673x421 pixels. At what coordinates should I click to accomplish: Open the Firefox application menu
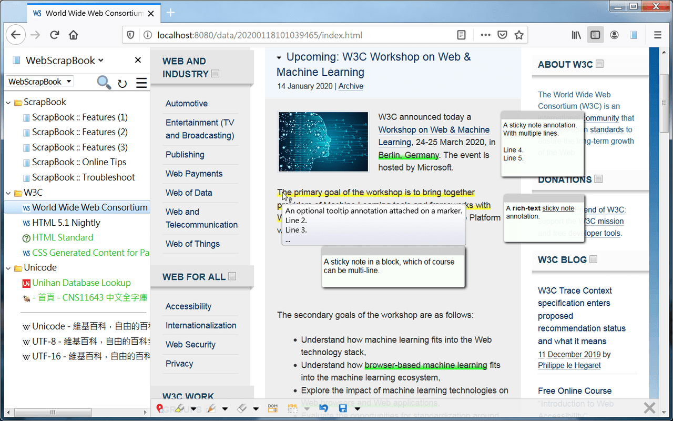pyautogui.click(x=658, y=35)
